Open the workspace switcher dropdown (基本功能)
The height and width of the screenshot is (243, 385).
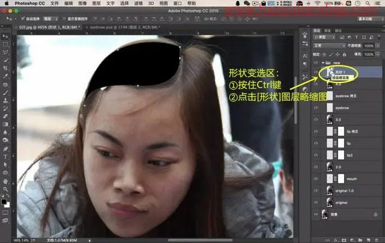coord(370,19)
